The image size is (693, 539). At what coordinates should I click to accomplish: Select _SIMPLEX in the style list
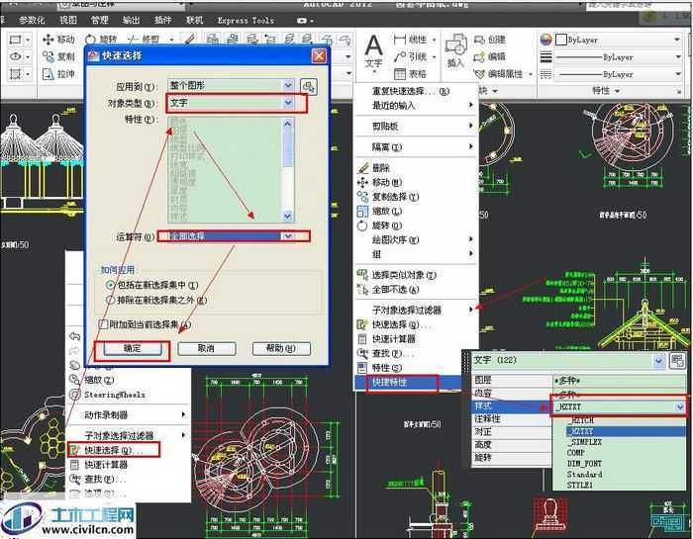pyautogui.click(x=619, y=442)
